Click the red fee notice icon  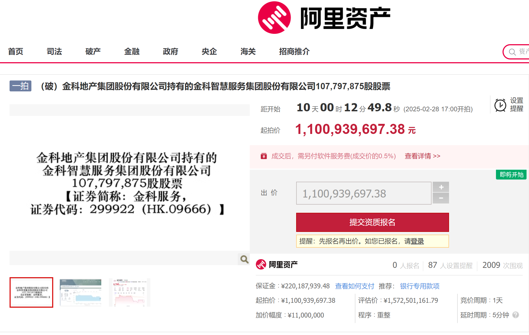pos(264,156)
